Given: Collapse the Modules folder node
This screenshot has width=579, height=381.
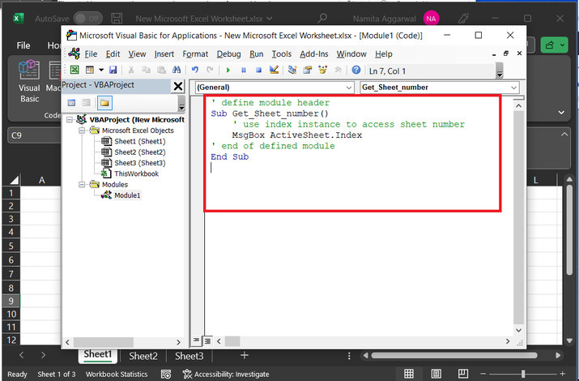Looking at the screenshot, I should pyautogui.click(x=83, y=185).
